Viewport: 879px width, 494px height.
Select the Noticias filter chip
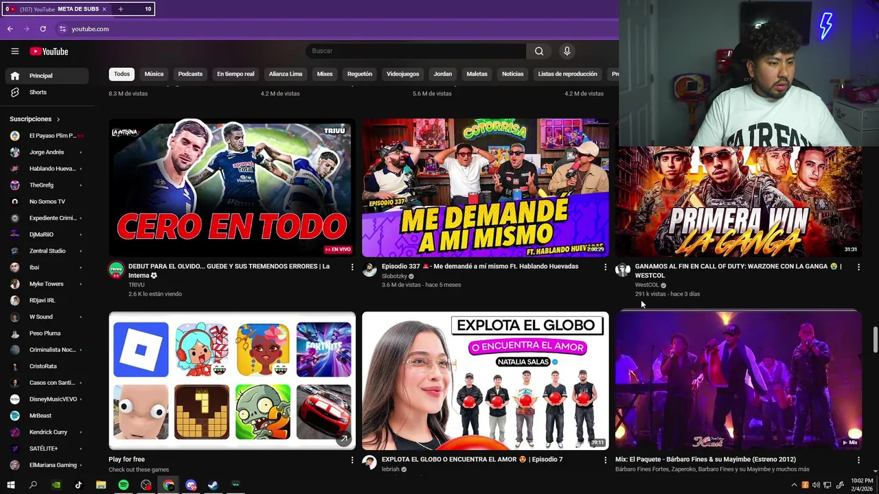[x=512, y=74]
